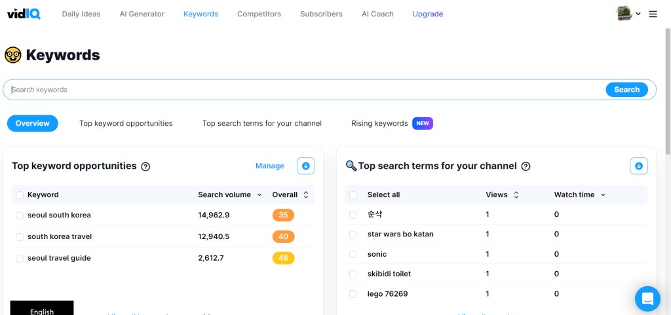
Task: Tick the 'south korea travel' checkbox
Action: click(20, 237)
